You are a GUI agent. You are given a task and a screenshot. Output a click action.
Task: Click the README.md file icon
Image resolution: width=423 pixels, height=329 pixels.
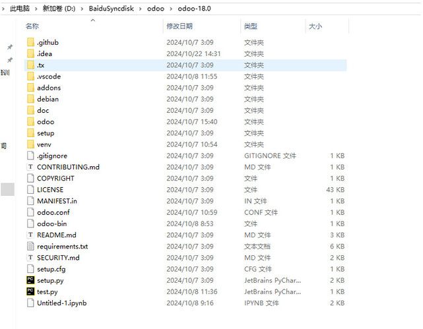click(x=30, y=235)
